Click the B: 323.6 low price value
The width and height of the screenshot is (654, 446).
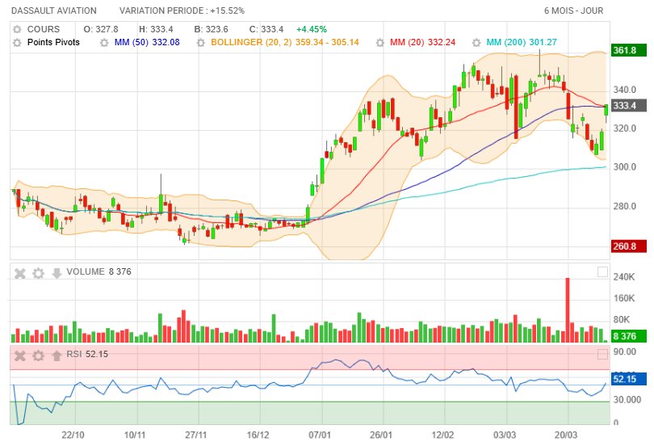[211, 29]
